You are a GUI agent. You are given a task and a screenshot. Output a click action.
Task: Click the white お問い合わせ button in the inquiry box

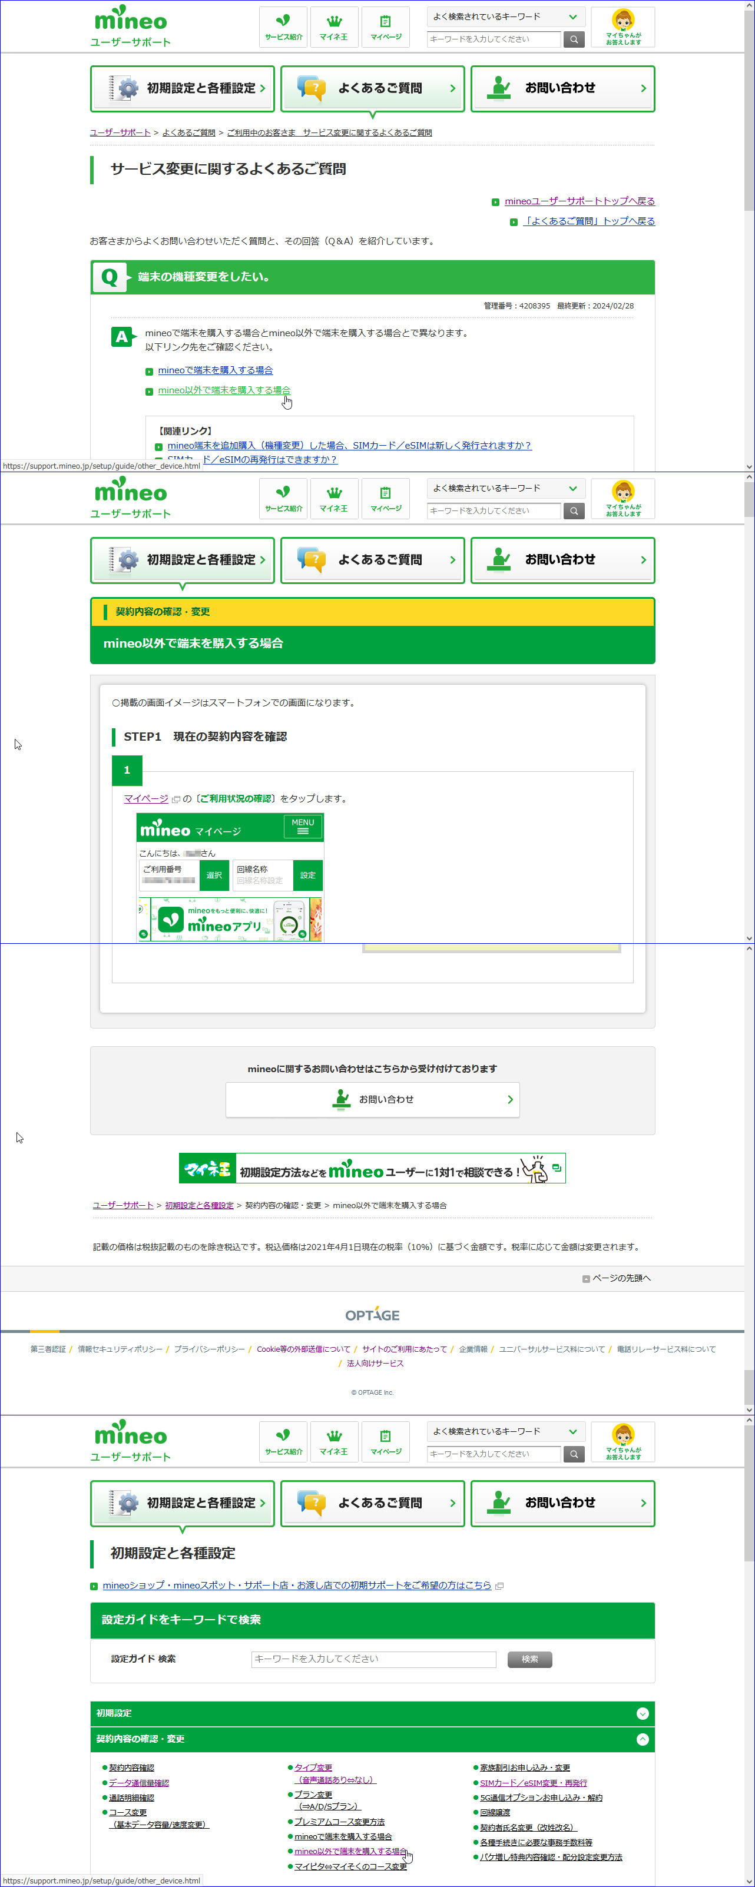[372, 1100]
